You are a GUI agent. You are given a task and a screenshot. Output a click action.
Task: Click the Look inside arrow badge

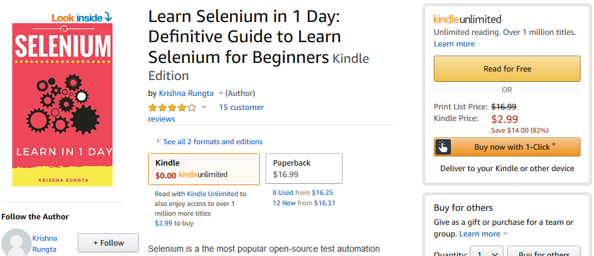coord(82,17)
